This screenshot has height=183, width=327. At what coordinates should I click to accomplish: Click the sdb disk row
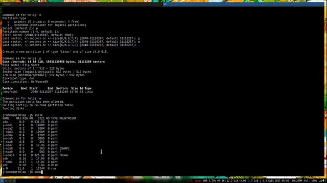click(30, 159)
